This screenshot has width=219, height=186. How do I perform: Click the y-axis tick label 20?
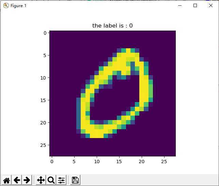[x=43, y=123]
